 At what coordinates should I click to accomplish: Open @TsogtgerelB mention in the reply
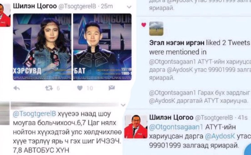click(x=35, y=114)
